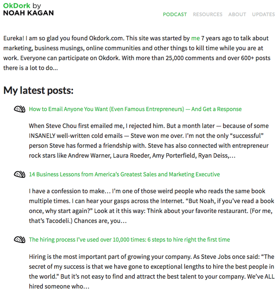Click the taco icon next to 14 Business Lessons
This screenshot has height=290, width=278.
[20, 174]
